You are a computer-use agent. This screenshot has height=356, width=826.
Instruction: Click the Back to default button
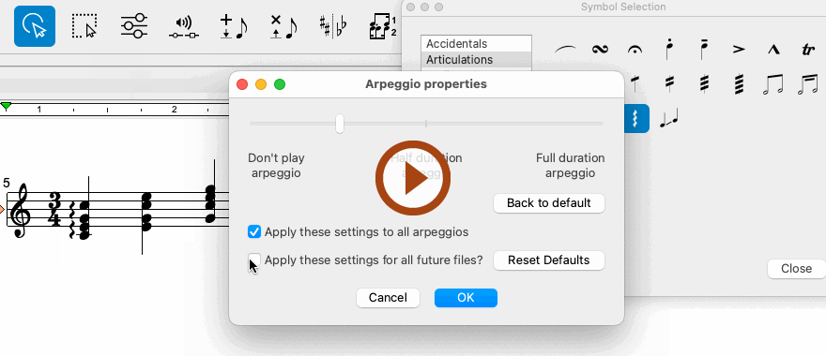pos(549,203)
